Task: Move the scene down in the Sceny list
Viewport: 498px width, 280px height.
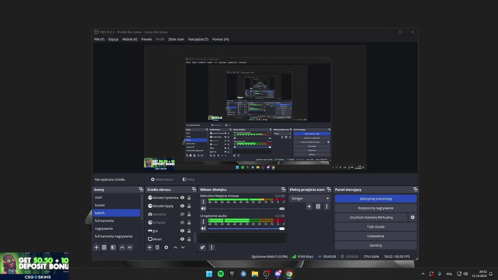Action: (x=130, y=247)
